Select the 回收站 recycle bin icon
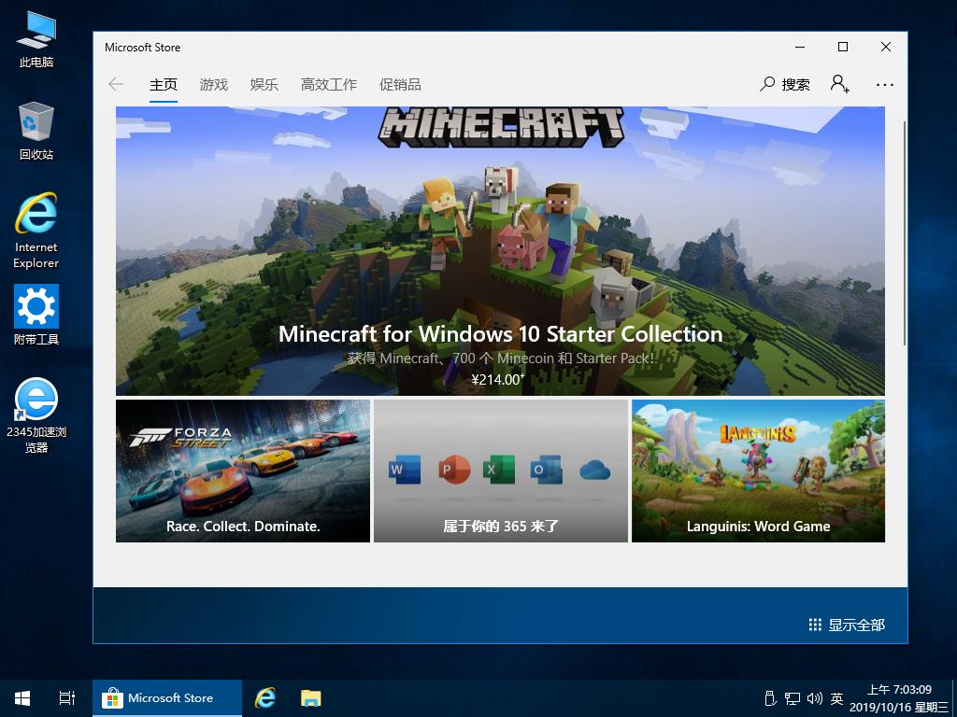The height and width of the screenshot is (717, 957). [36, 132]
